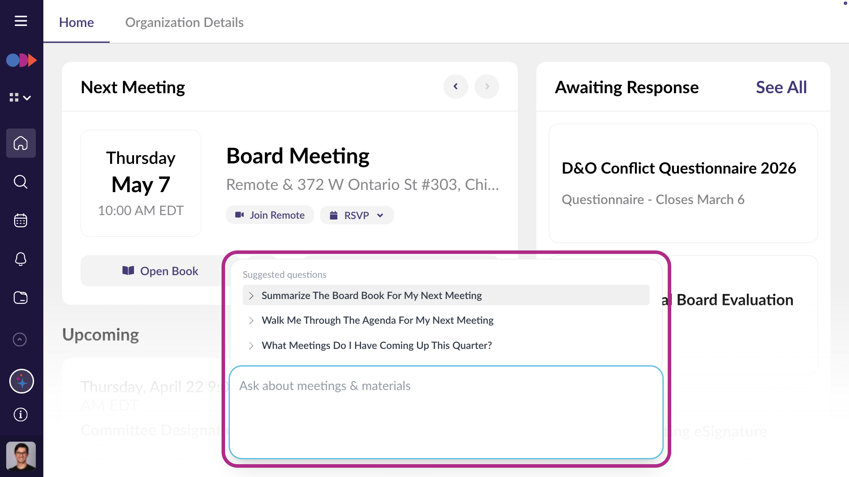849x477 pixels.
Task: Click Open Book button
Action: pyautogui.click(x=160, y=271)
